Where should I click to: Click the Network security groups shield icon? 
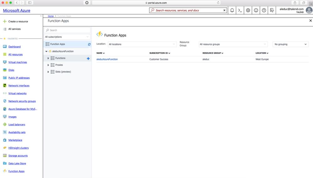(x=5, y=101)
